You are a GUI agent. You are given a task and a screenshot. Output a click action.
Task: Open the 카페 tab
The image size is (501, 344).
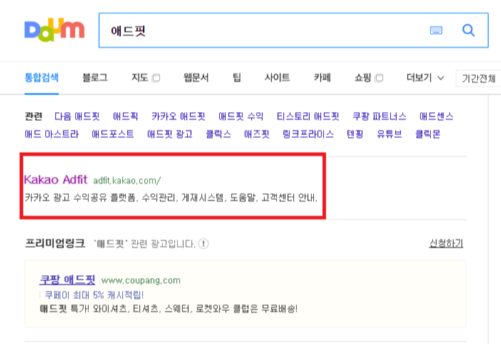[x=322, y=78]
